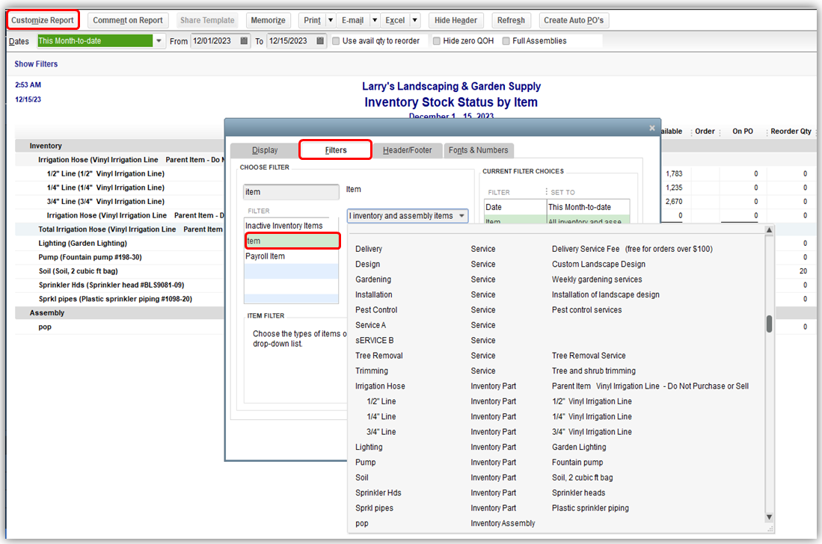Click Create Auto PO's
This screenshot has height=544, width=822.
click(574, 20)
